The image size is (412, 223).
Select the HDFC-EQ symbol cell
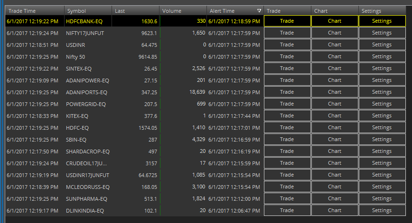88,128
